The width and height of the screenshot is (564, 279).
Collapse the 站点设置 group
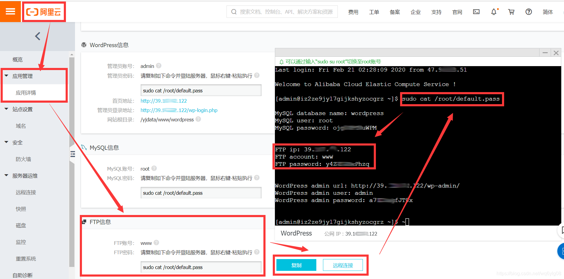coord(6,109)
